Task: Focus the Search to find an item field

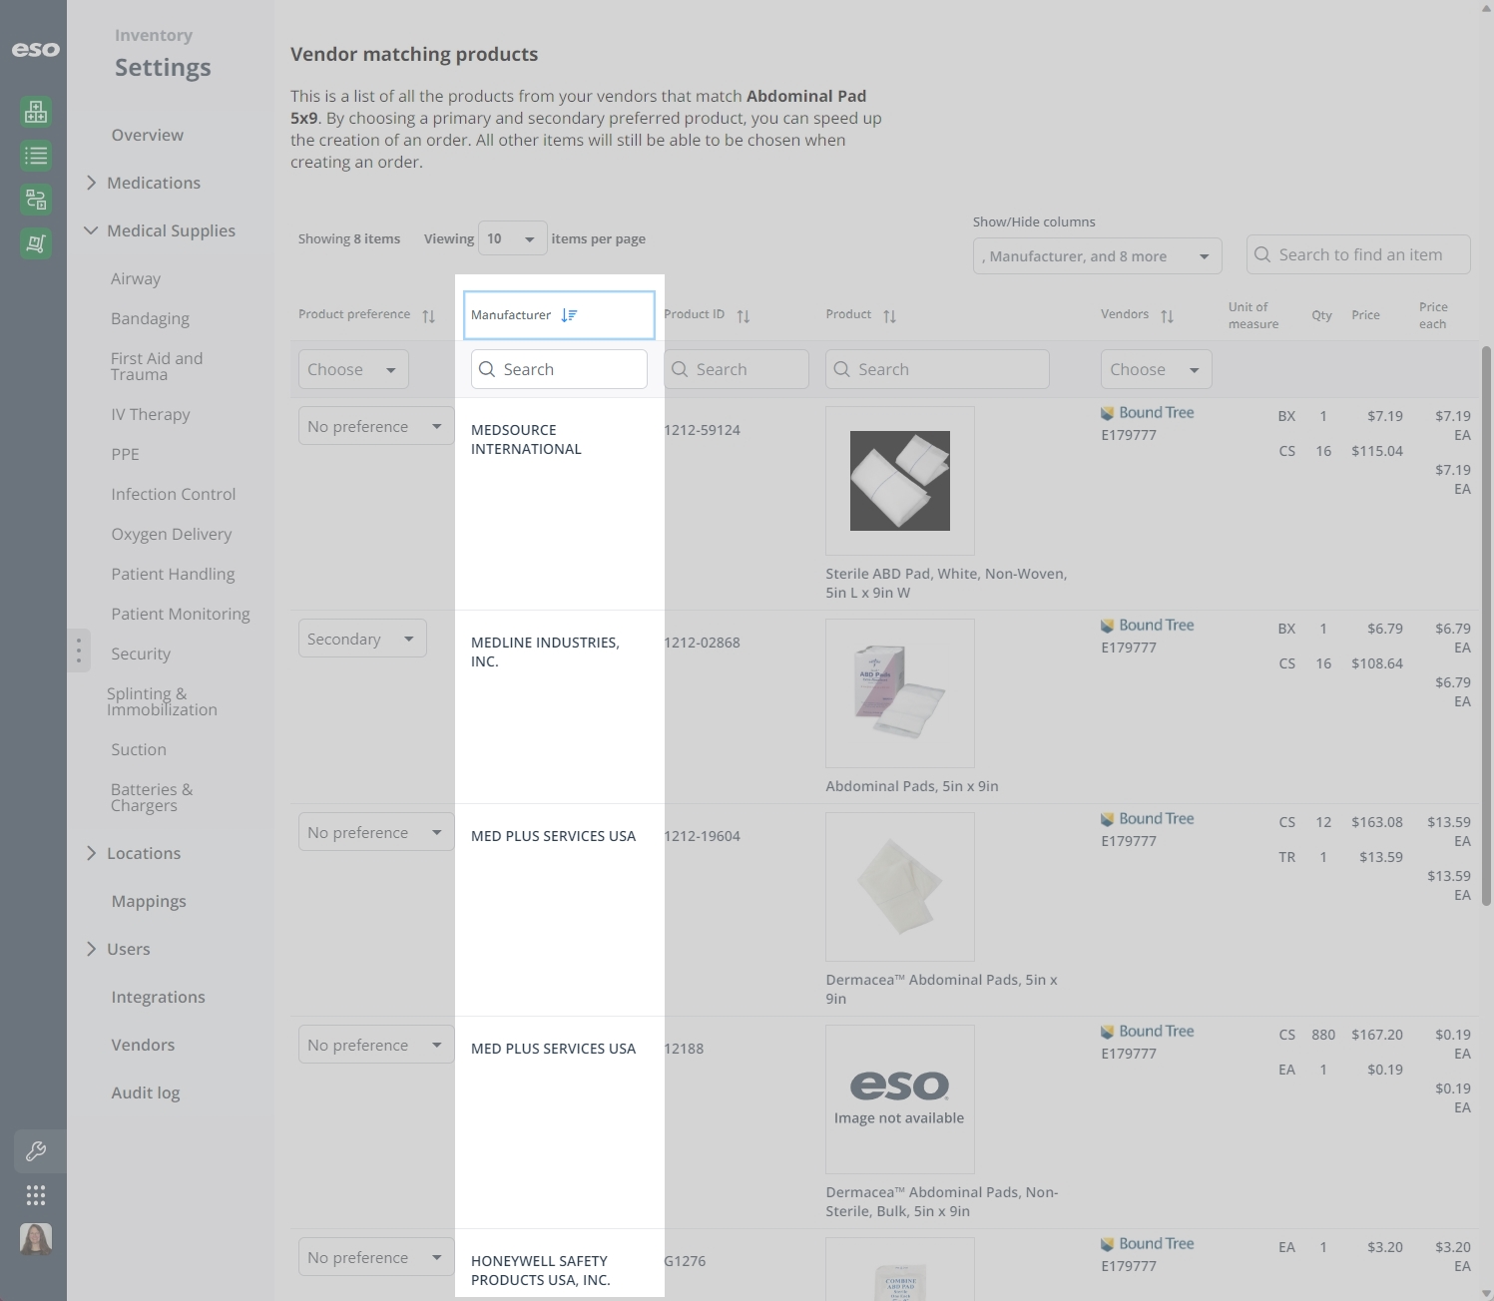Action: [x=1358, y=254]
